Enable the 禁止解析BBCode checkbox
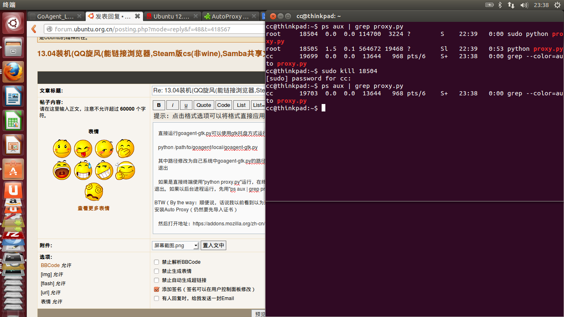The height and width of the screenshot is (317, 564). point(156,262)
